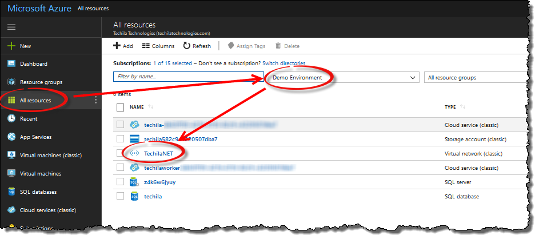The image size is (539, 239).
Task: Select Resource groups in sidebar
Action: point(51,82)
